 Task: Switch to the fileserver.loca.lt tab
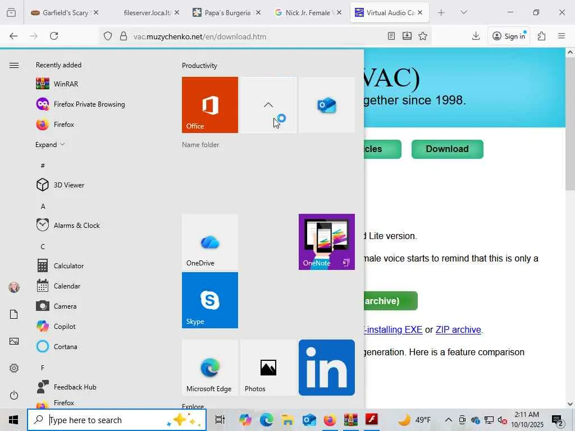147,13
